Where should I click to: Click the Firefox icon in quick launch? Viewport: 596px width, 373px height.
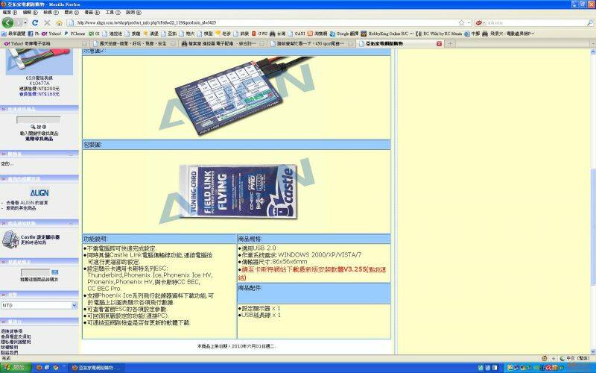pos(39,368)
